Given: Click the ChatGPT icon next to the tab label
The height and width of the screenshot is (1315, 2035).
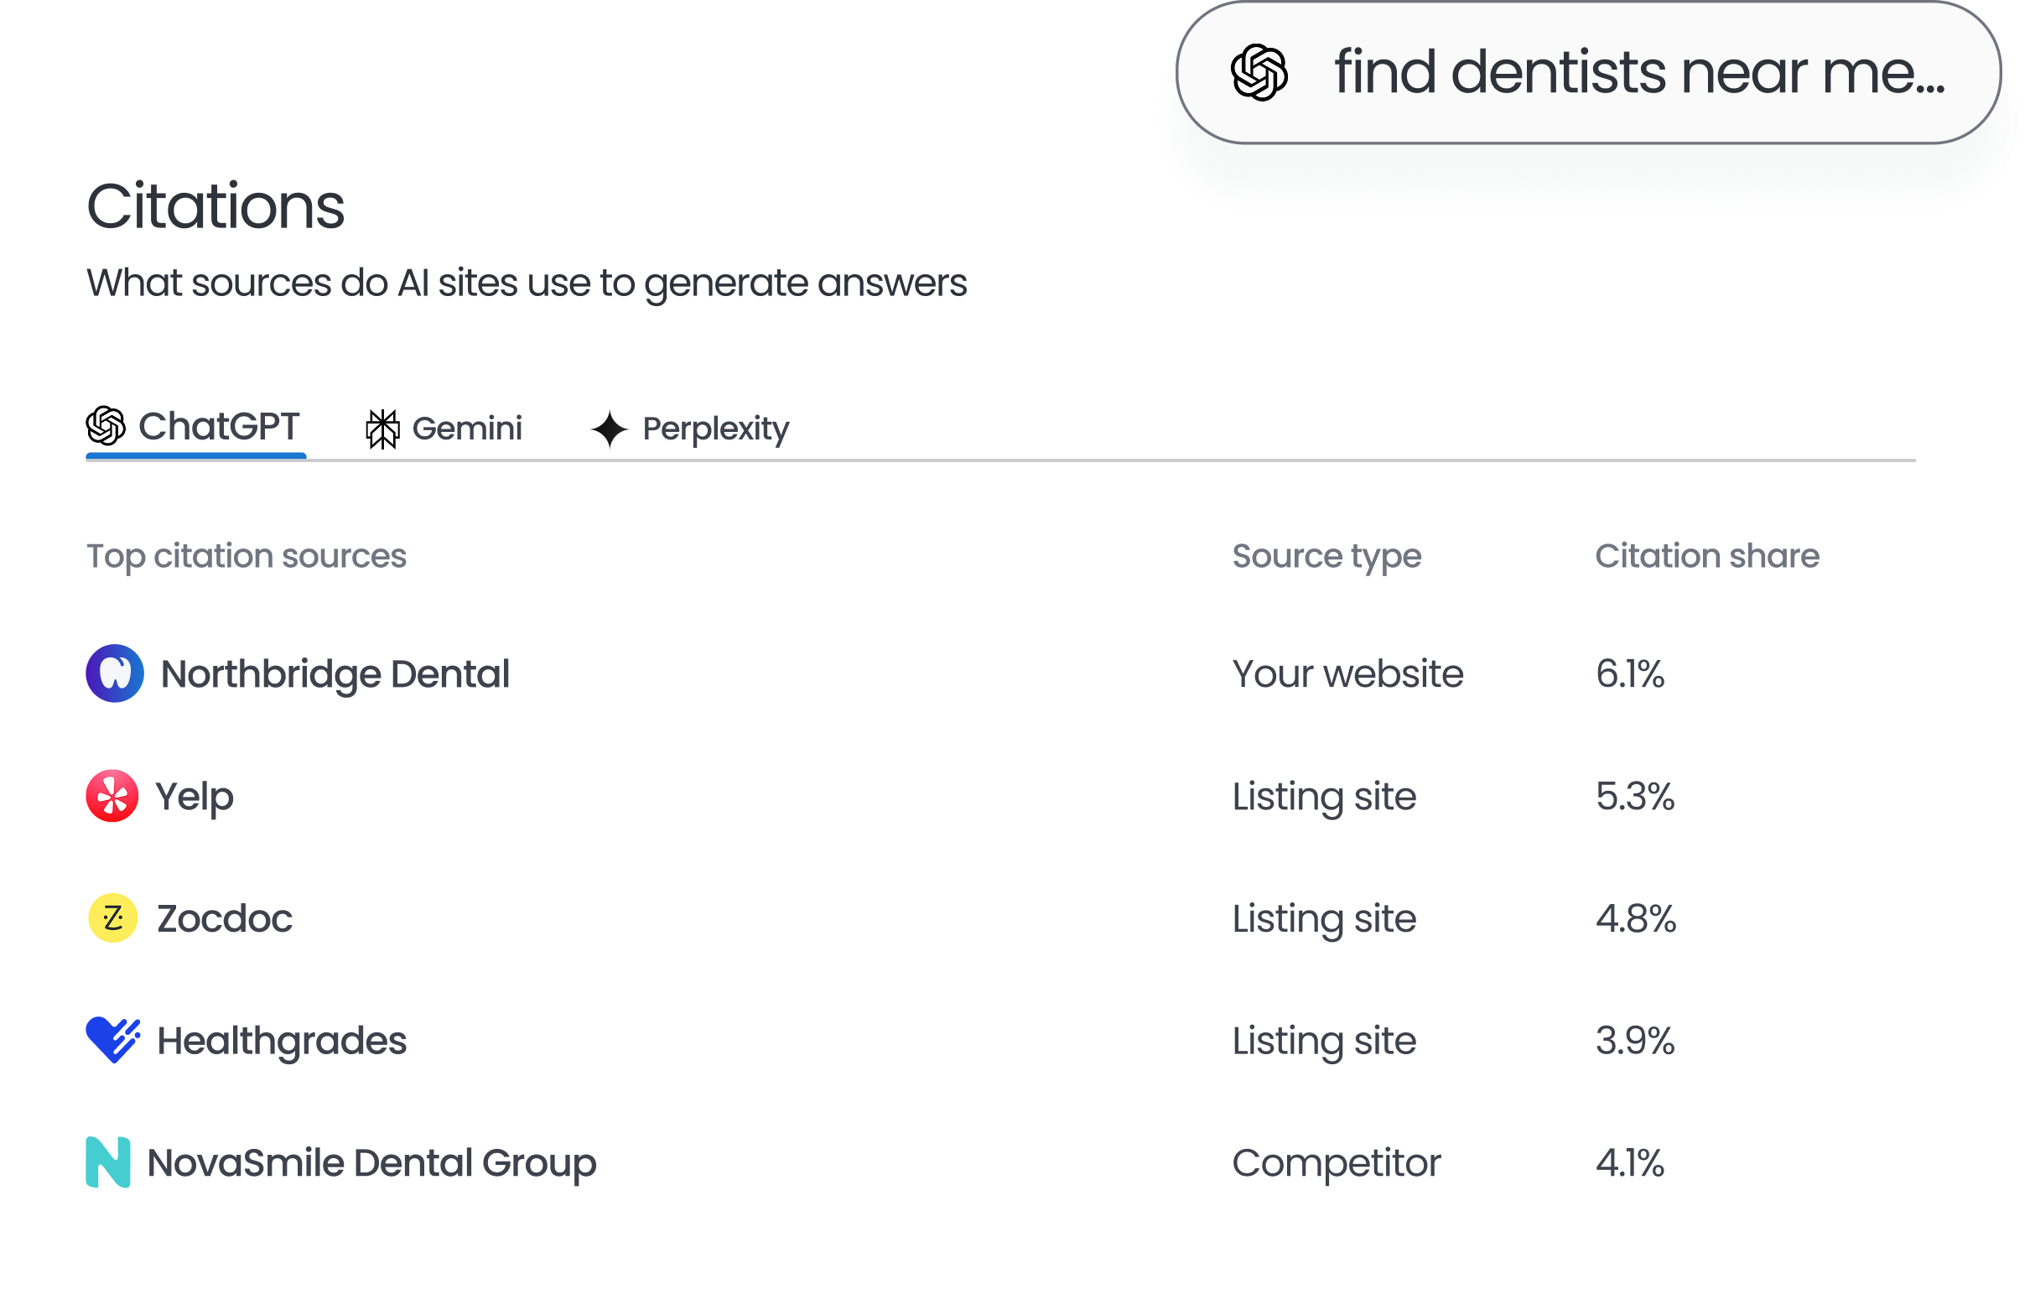Looking at the screenshot, I should point(106,427).
